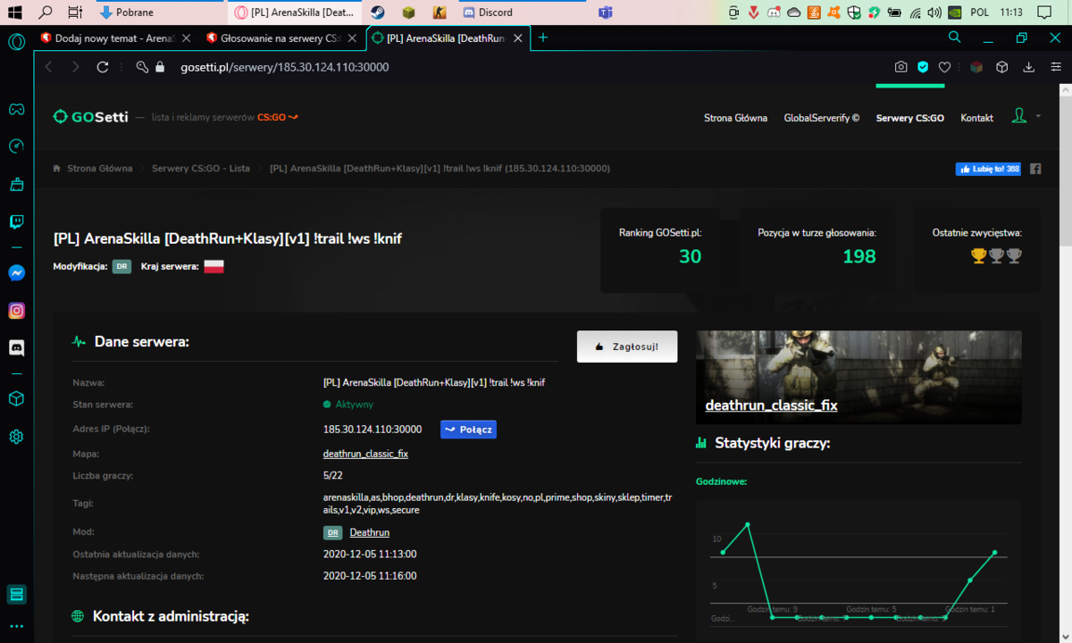Add page to bookmarks with heart icon
The width and height of the screenshot is (1072, 643).
(944, 67)
